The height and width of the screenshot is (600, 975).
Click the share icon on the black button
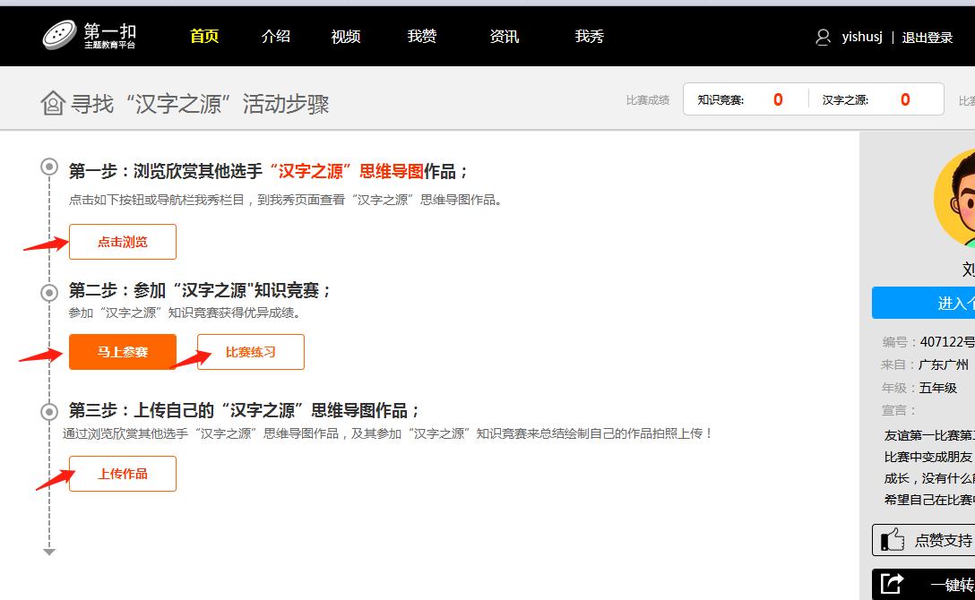click(x=892, y=584)
